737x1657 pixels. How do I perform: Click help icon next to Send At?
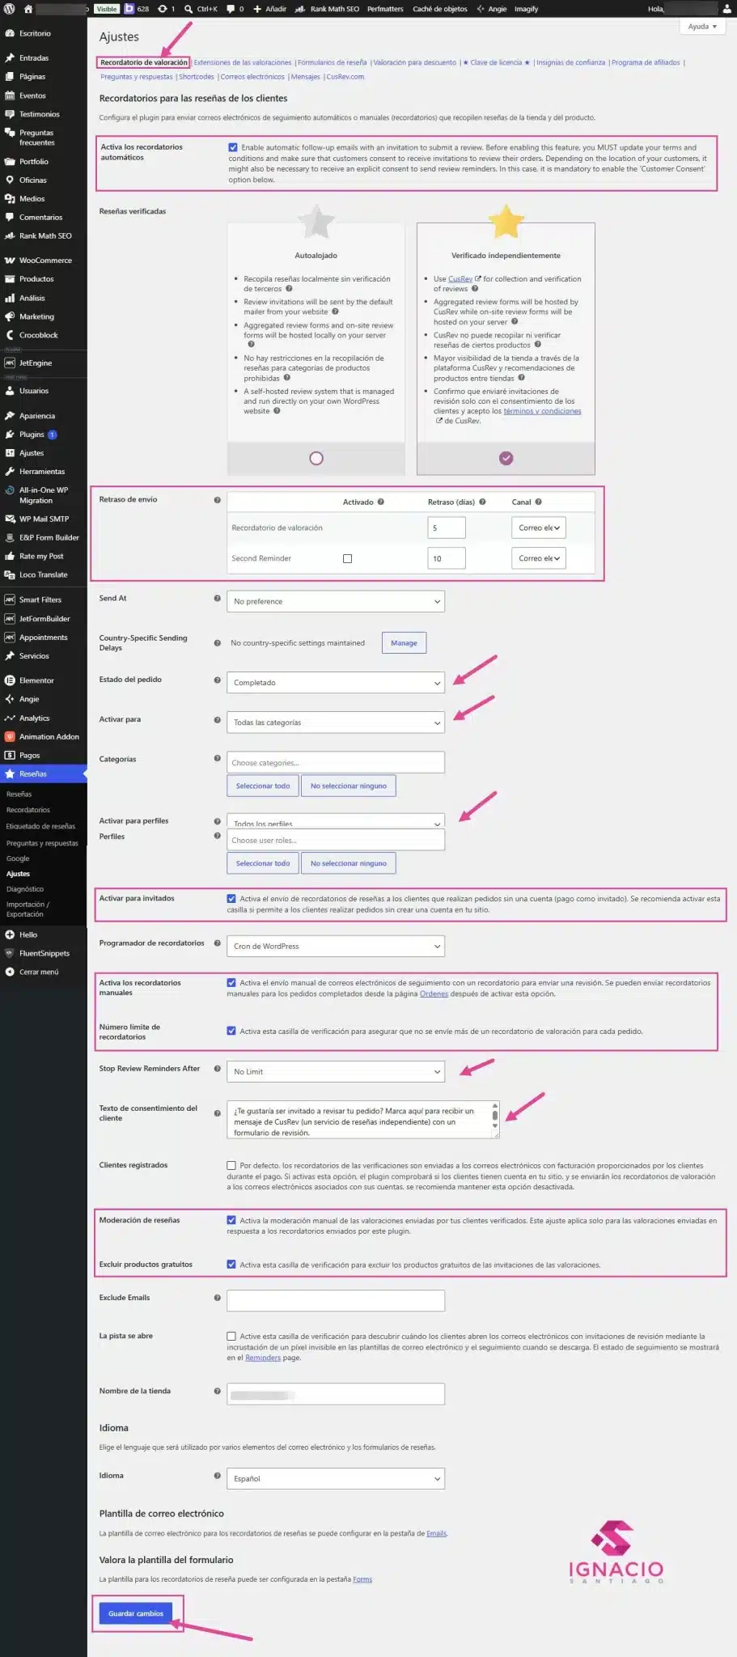[217, 599]
